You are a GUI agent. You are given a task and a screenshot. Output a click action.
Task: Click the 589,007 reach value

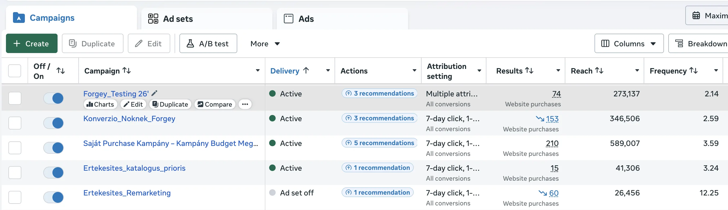click(625, 143)
